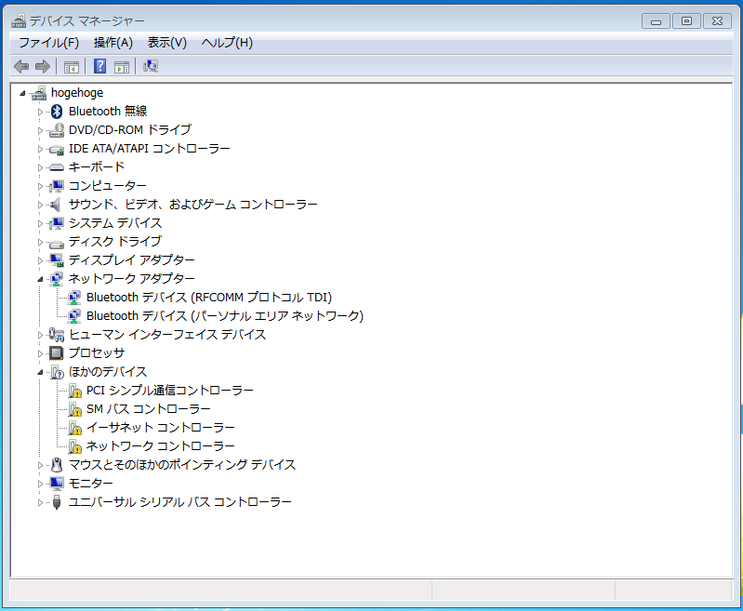Open the 表示(V) menu
This screenshot has width=743, height=611.
click(x=167, y=43)
